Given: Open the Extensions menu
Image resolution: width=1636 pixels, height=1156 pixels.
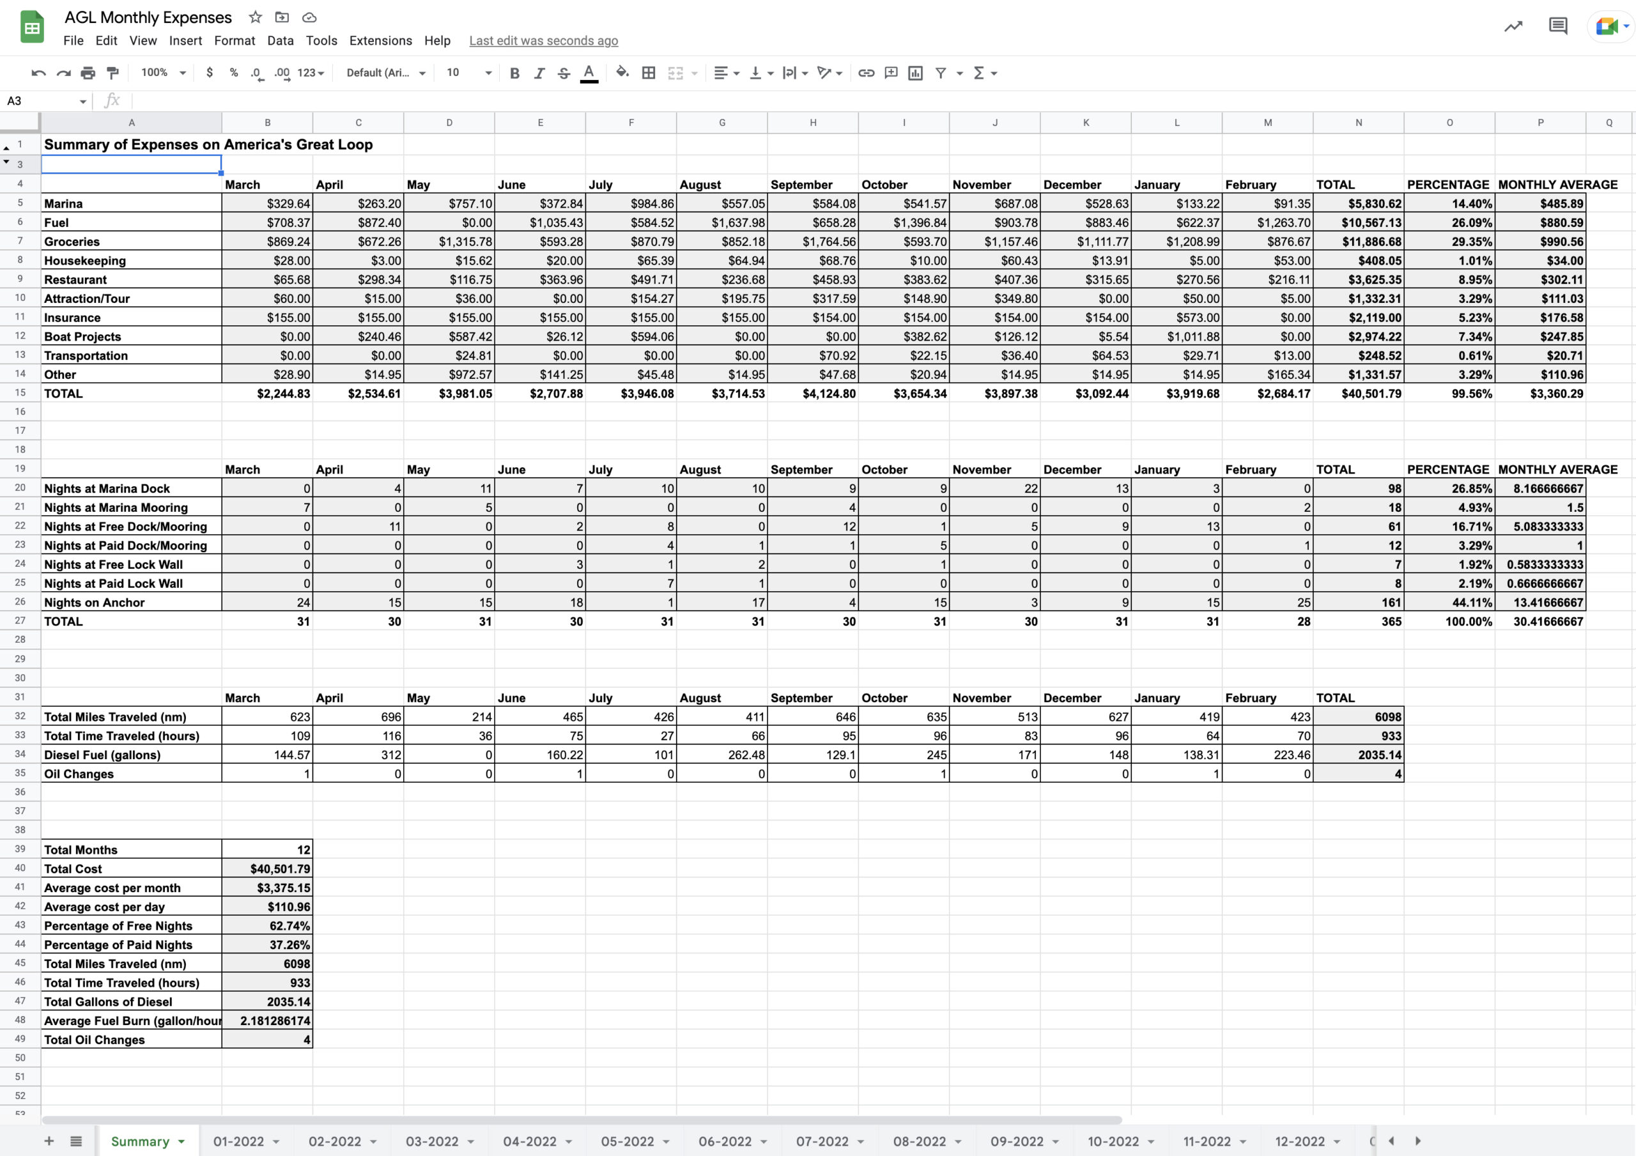Looking at the screenshot, I should point(380,41).
